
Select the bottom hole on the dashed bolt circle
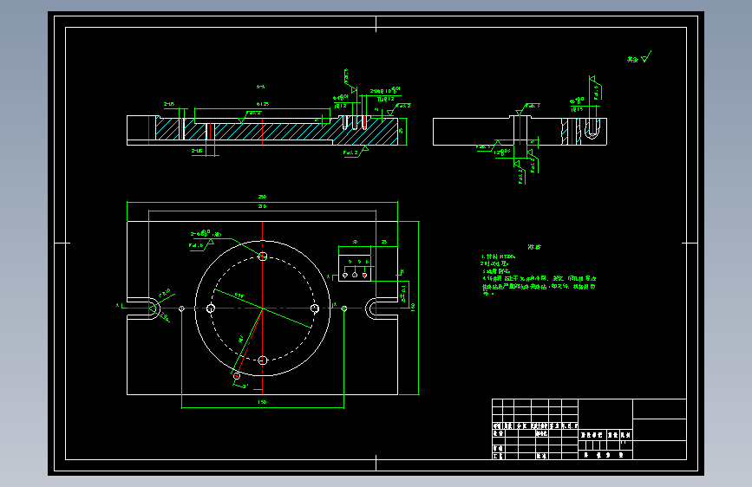tap(262, 360)
